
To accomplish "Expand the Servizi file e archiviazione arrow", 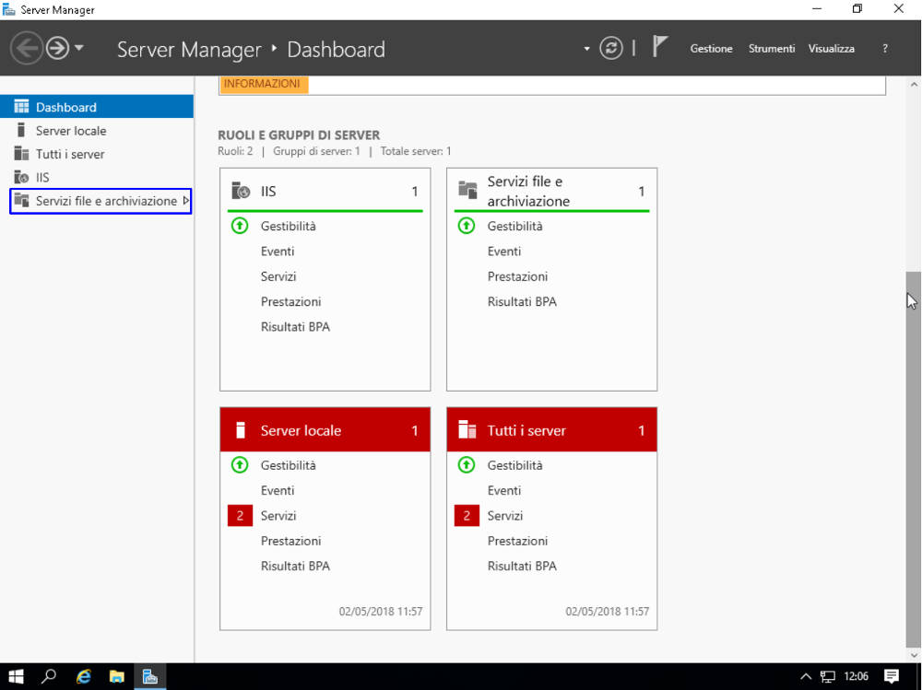I will tap(186, 201).
